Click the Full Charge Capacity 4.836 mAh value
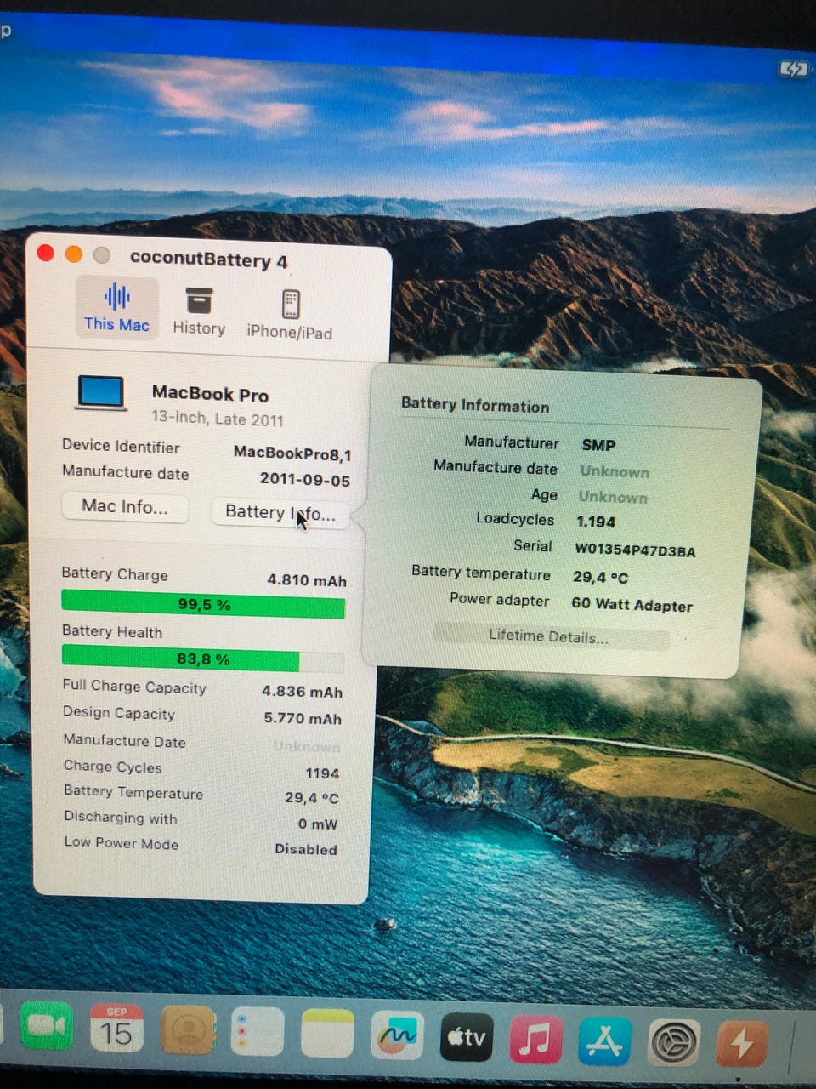The image size is (816, 1089). pyautogui.click(x=302, y=692)
